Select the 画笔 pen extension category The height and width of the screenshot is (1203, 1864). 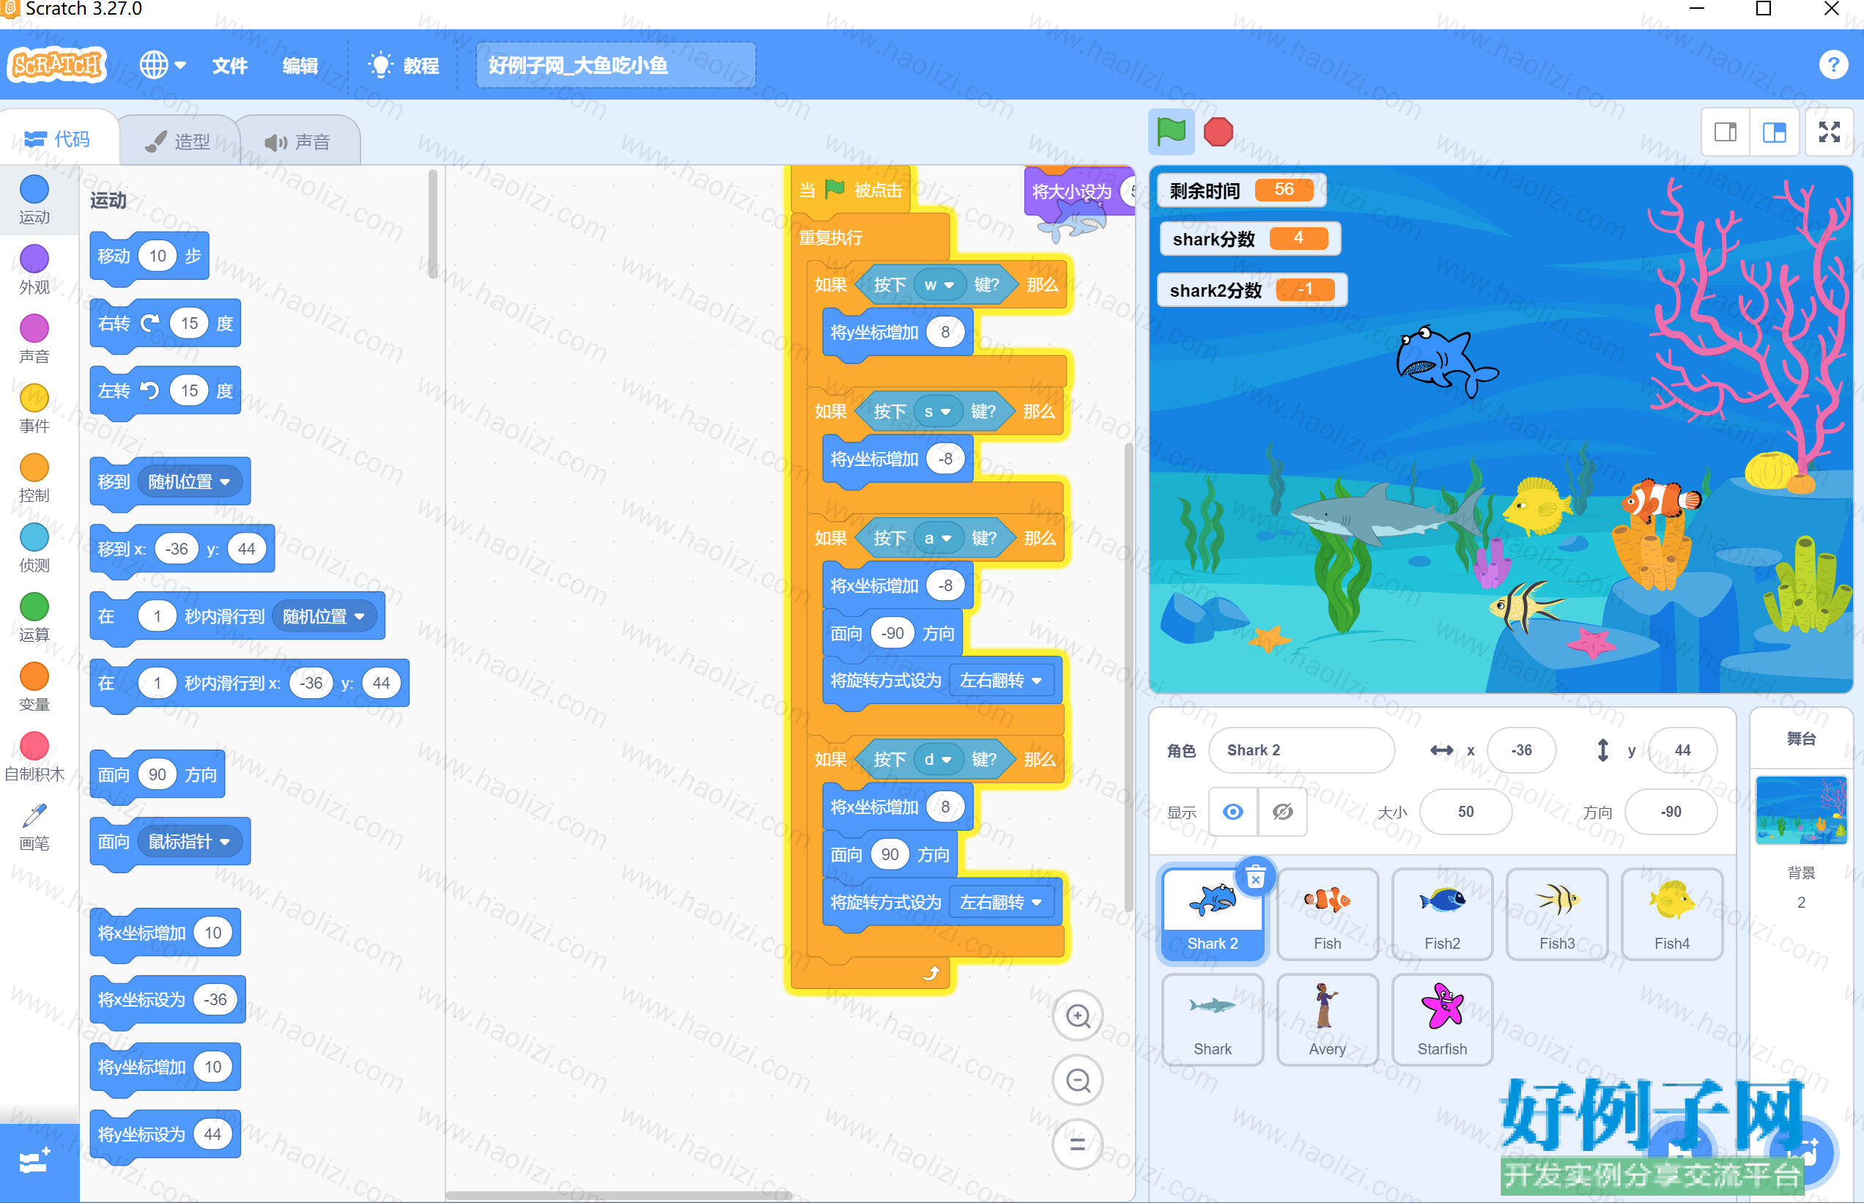[34, 826]
